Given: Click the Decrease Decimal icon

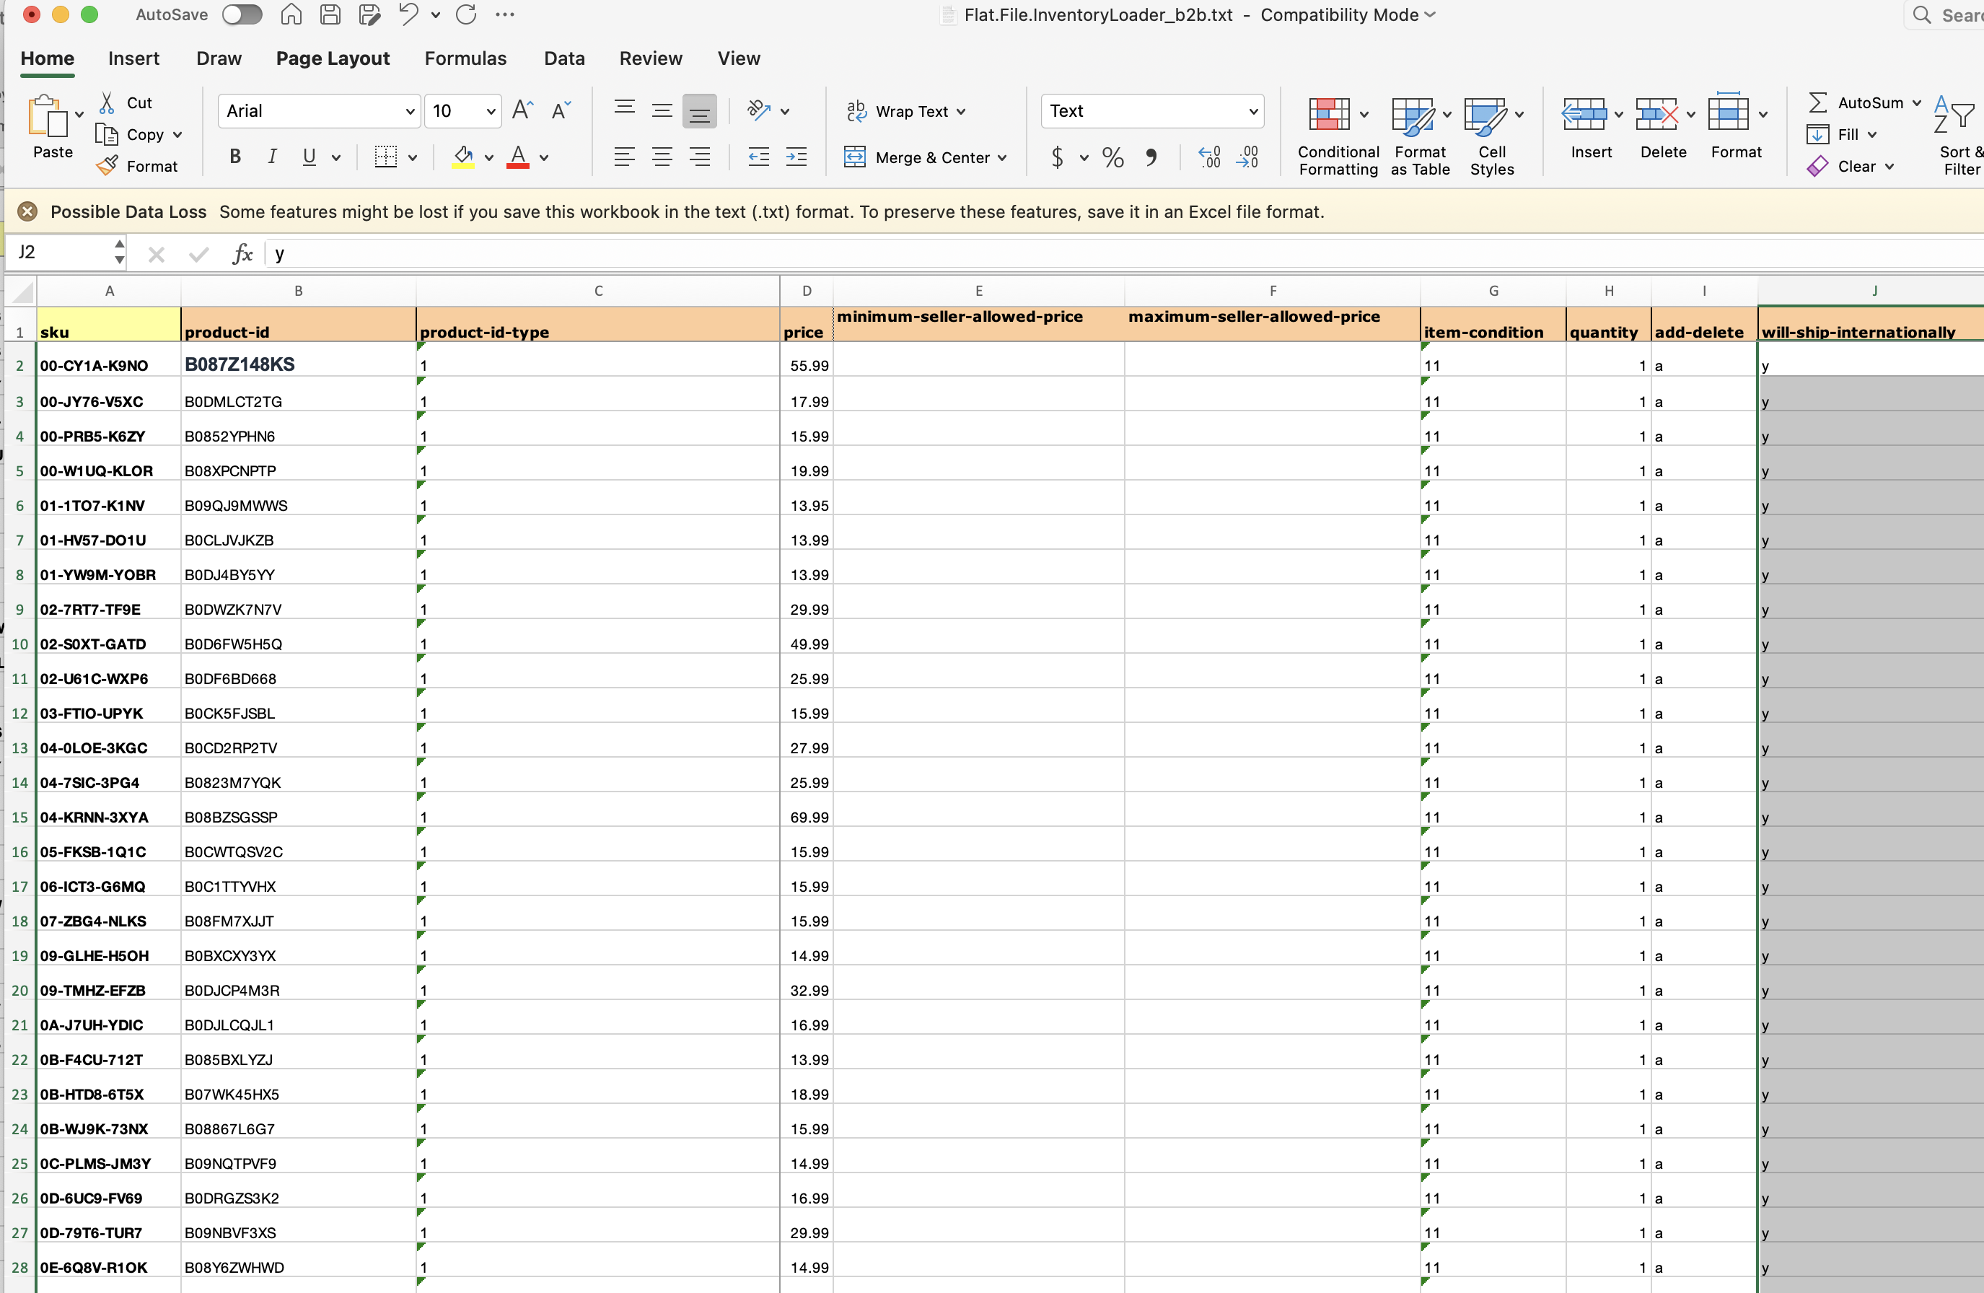Looking at the screenshot, I should pyautogui.click(x=1247, y=157).
